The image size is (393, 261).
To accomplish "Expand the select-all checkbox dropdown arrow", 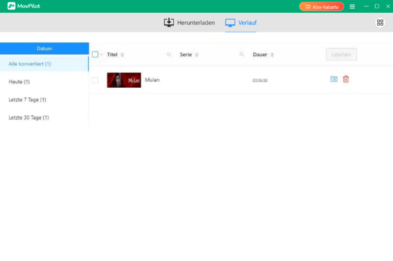I will click(102, 54).
